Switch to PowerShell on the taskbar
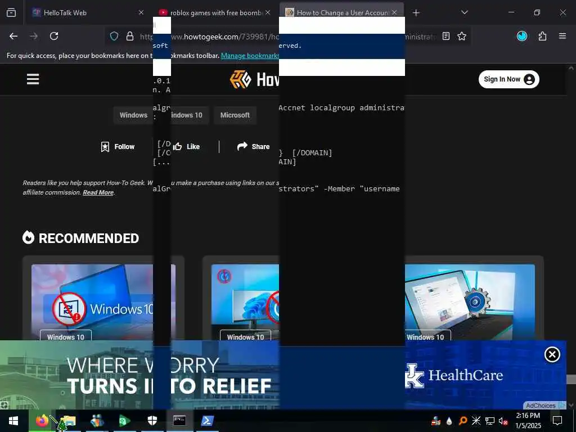 point(207,421)
